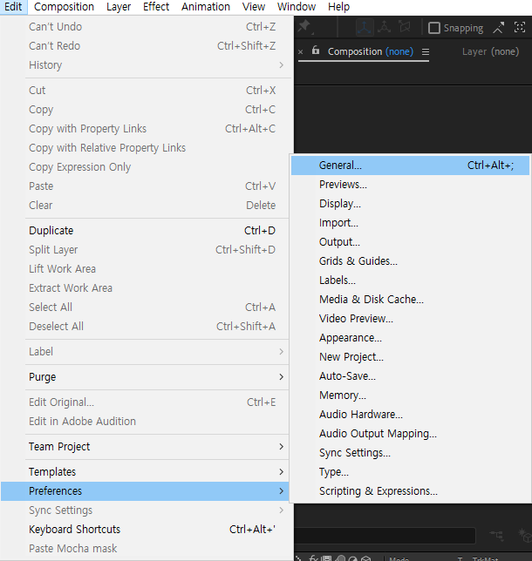Click the pin tool icon in toolbar
Viewport: 532px width, 561px height.
(304, 26)
